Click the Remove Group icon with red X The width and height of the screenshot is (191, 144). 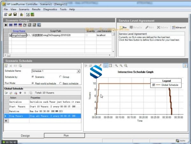coord(20,25)
